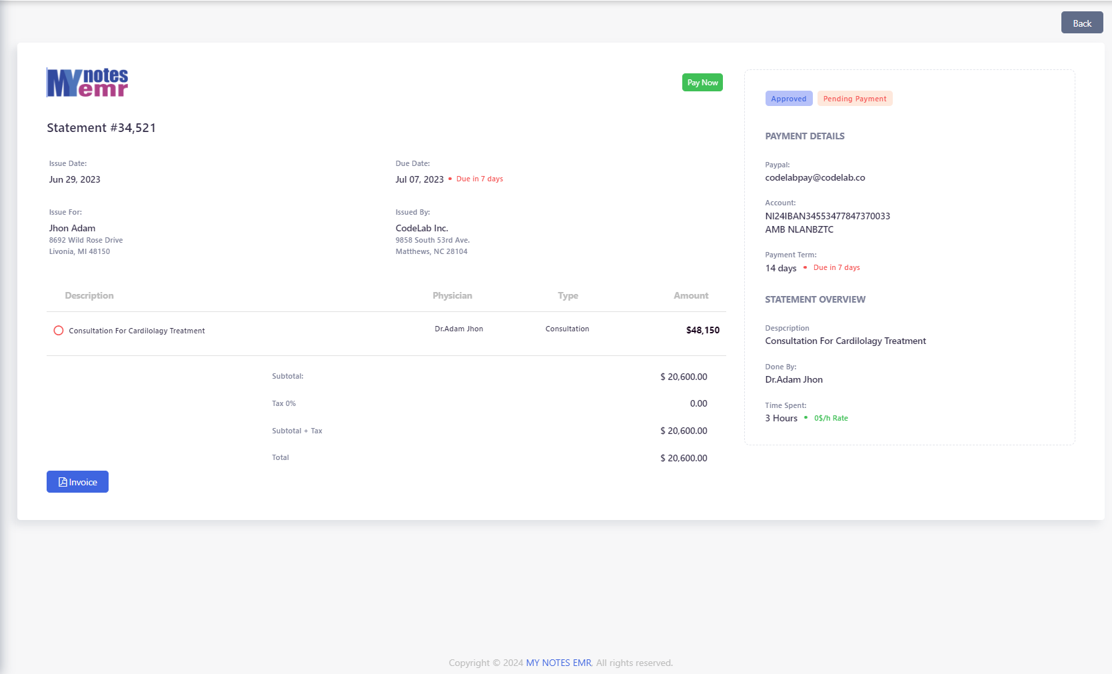Click the red Due in 7 days label beside Jul 07, 2023
1112x674 pixels.
479,179
